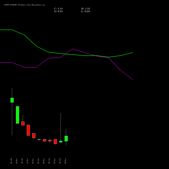The width and height of the screenshot is (169, 169).
Task: Click the 09 Jan date label
Action: [65, 161]
